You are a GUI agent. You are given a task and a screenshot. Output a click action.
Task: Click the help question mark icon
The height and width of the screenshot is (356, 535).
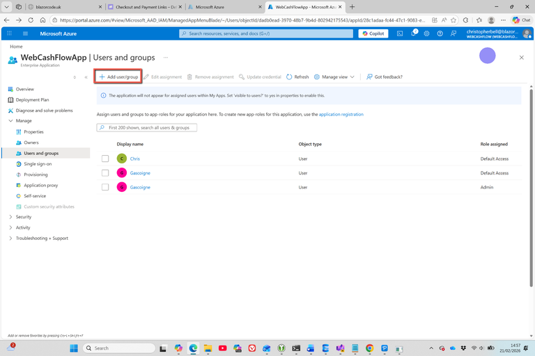click(x=440, y=33)
